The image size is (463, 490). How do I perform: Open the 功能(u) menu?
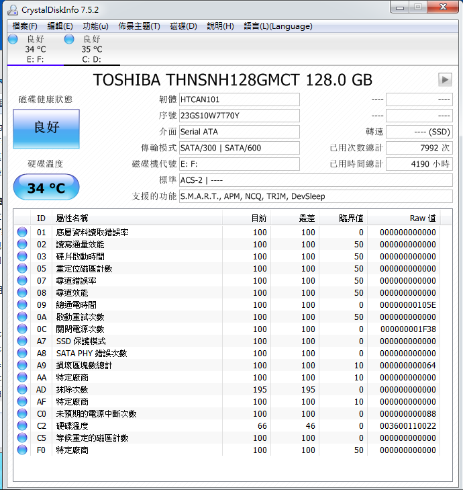pos(95,26)
